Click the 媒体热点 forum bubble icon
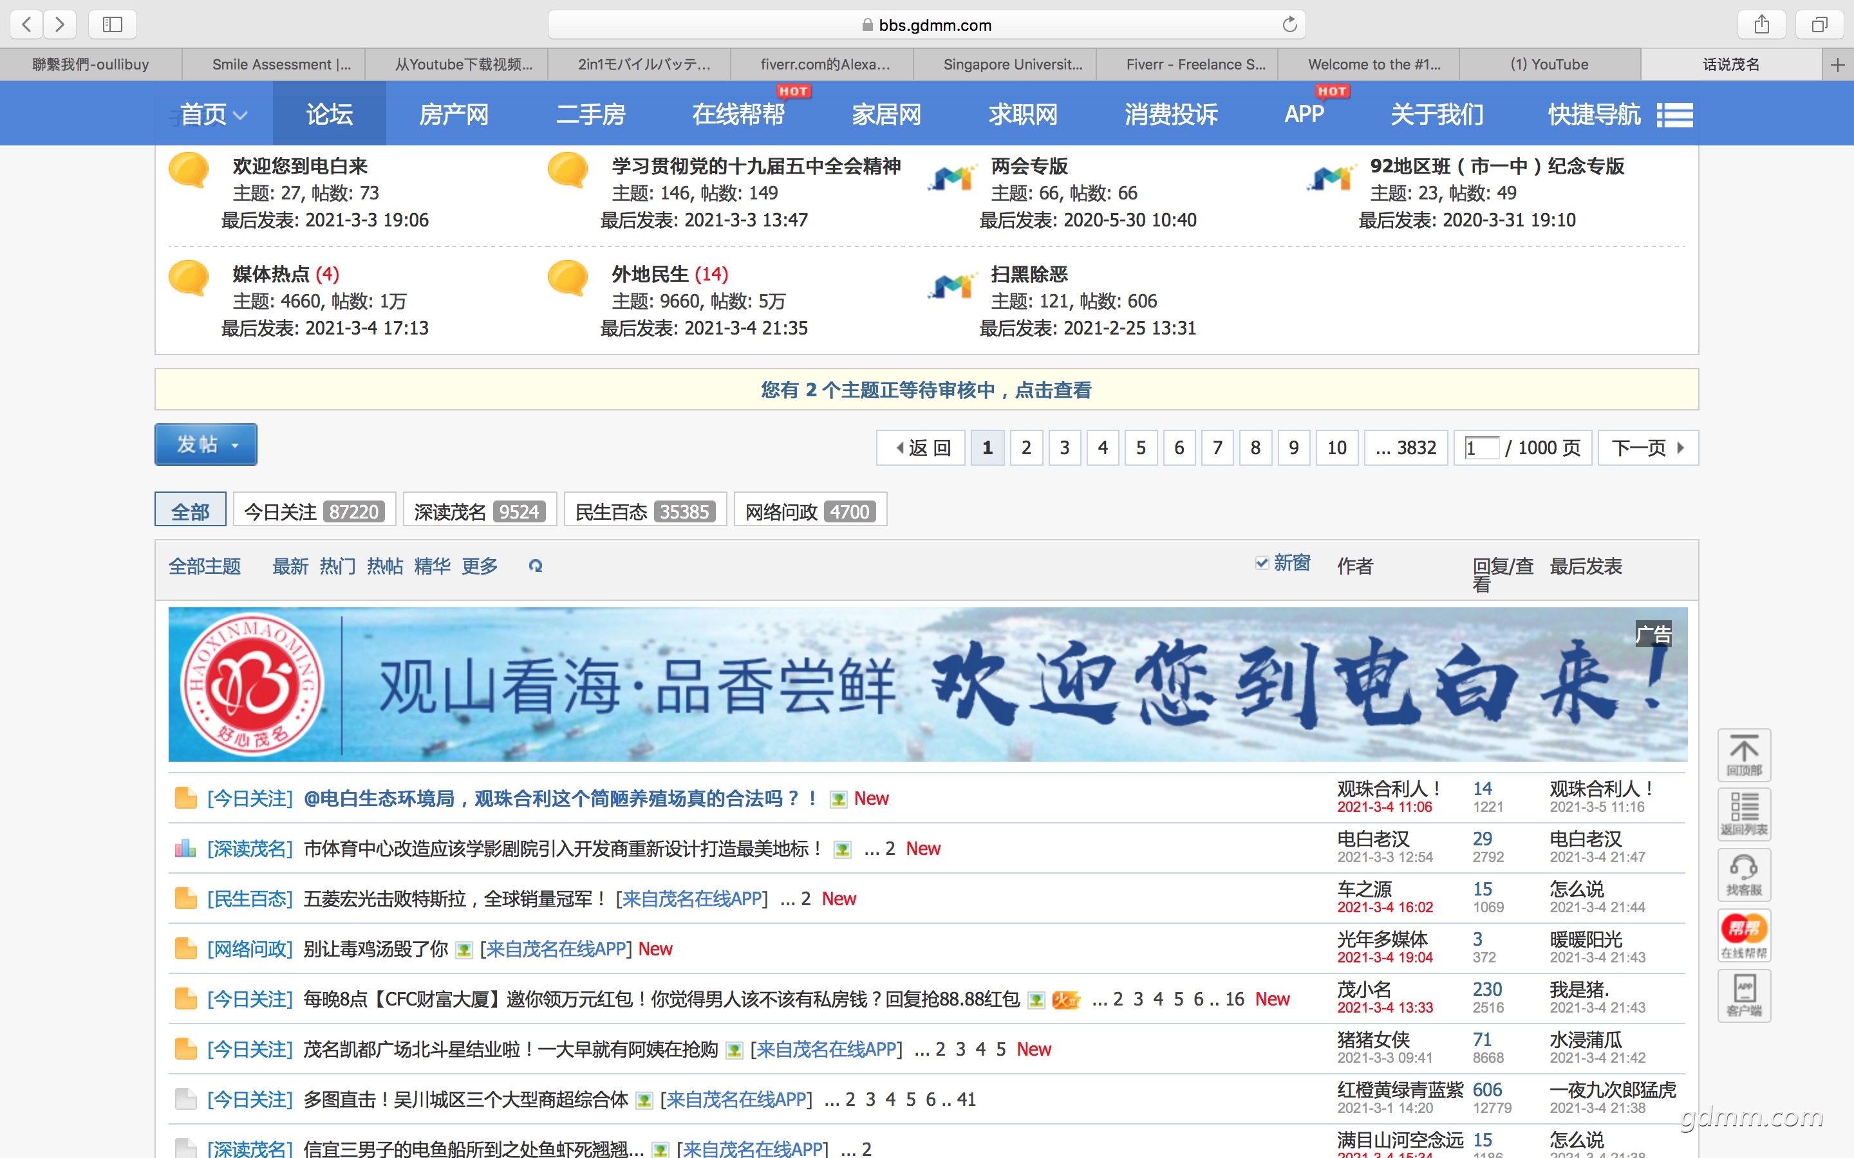 pos(189,278)
